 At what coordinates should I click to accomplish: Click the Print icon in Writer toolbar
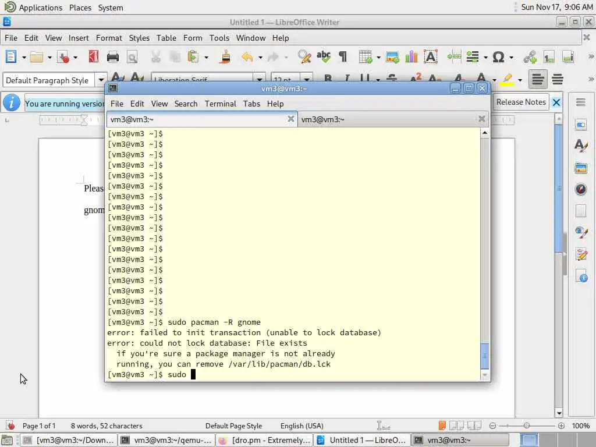click(x=113, y=57)
